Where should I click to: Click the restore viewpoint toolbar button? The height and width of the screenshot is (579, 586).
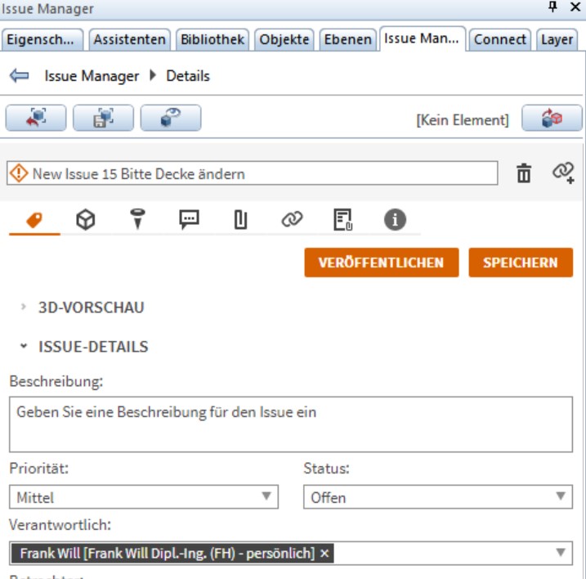(x=36, y=119)
